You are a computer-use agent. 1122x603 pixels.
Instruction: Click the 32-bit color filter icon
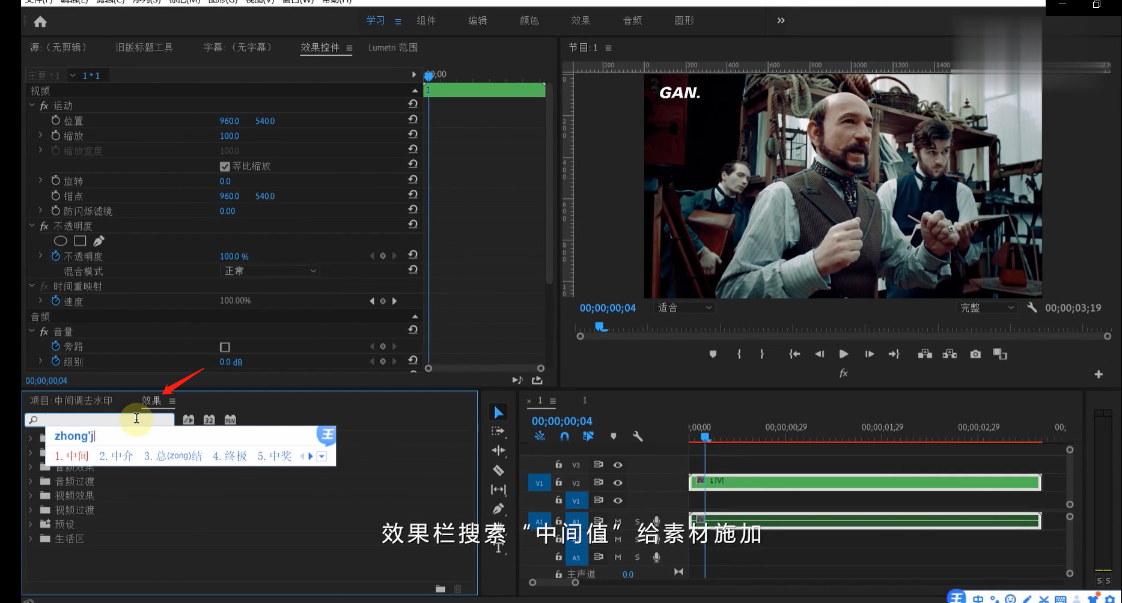coord(209,420)
